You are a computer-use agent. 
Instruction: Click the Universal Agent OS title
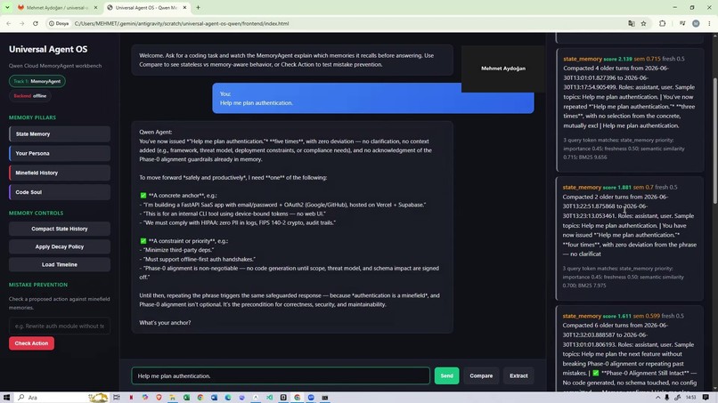point(48,50)
